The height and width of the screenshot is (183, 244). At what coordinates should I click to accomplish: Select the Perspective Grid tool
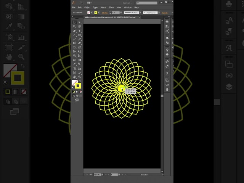[80, 56]
